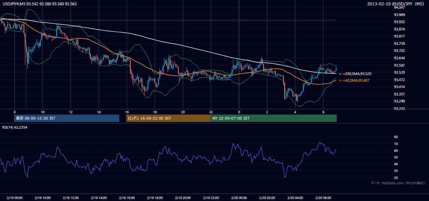Click the bottom date label 2/19 14:00
Image resolution: width=429 pixels, height=201 pixels.
tap(99, 198)
